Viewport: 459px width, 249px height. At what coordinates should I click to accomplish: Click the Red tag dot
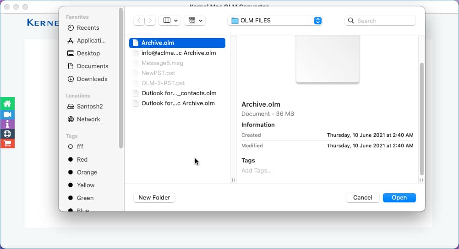(x=70, y=159)
